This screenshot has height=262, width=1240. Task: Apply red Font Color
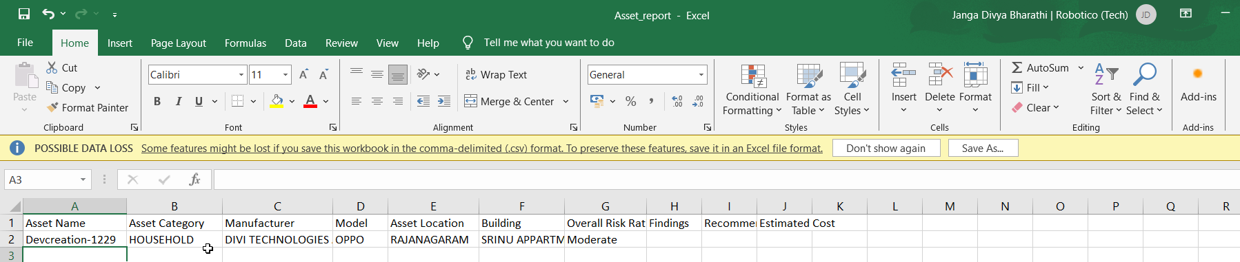[310, 101]
